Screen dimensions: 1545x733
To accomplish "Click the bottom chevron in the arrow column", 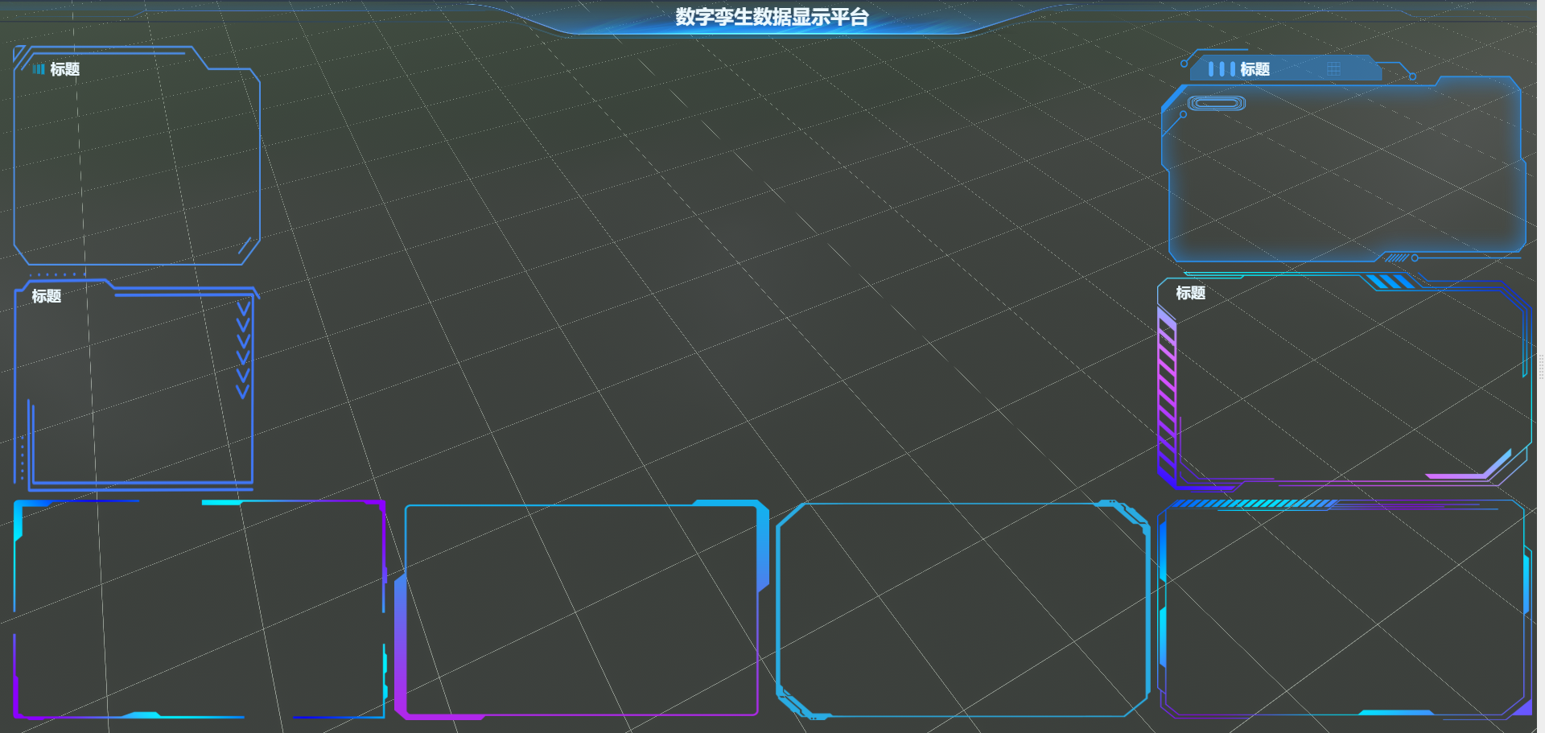I will pos(242,392).
